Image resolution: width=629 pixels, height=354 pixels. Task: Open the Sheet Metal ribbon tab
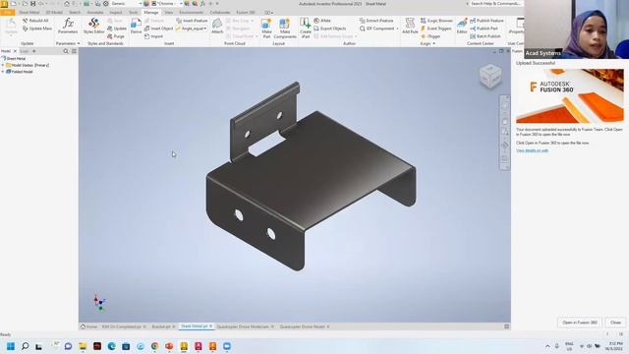pyautogui.click(x=29, y=13)
